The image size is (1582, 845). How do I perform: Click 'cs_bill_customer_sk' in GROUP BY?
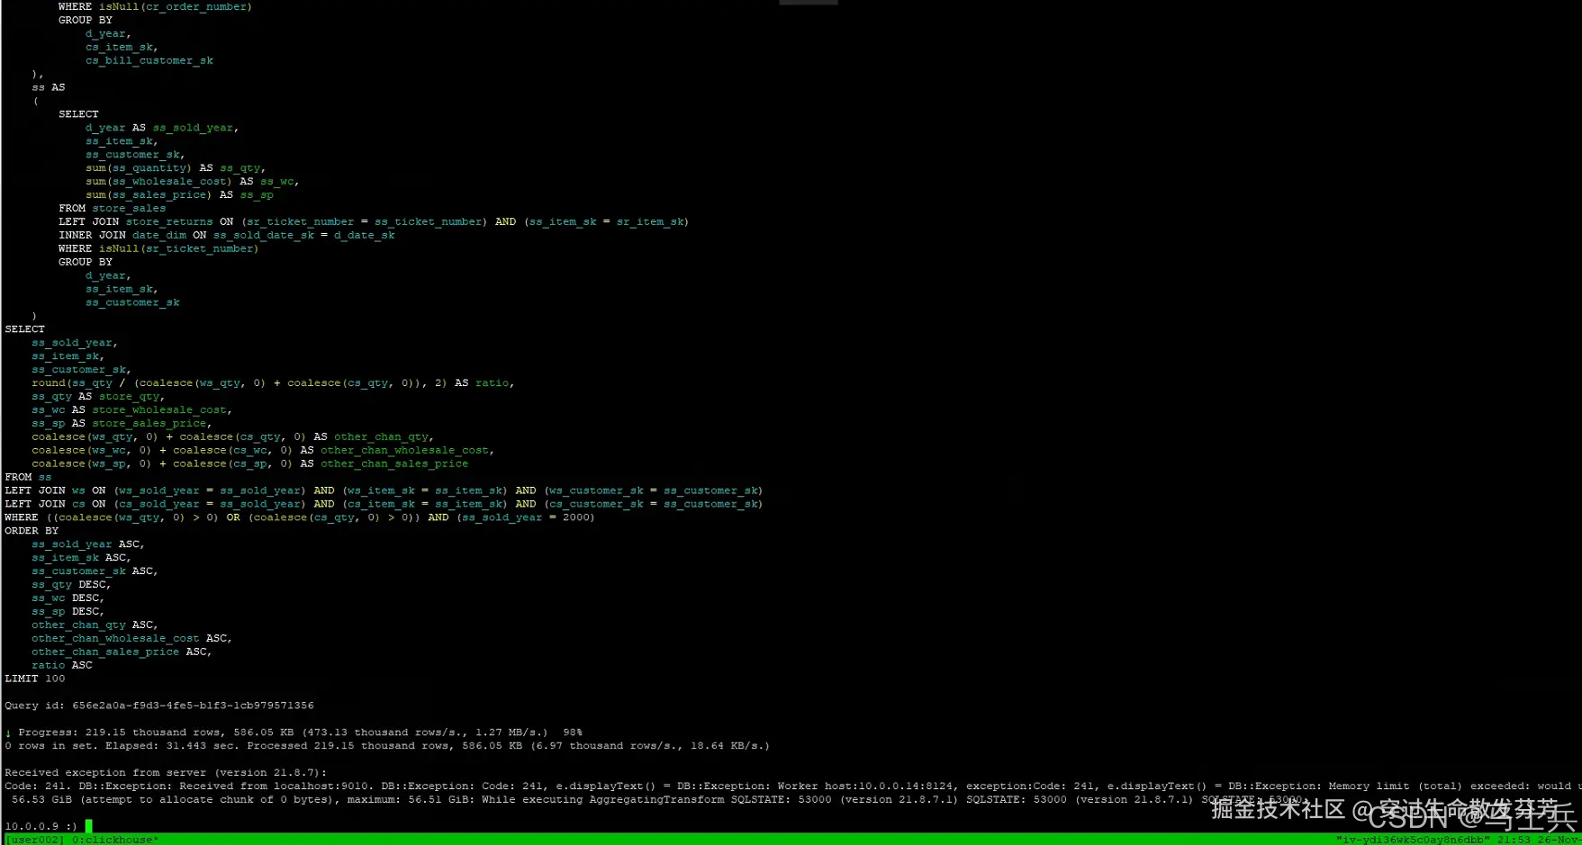tap(149, 60)
